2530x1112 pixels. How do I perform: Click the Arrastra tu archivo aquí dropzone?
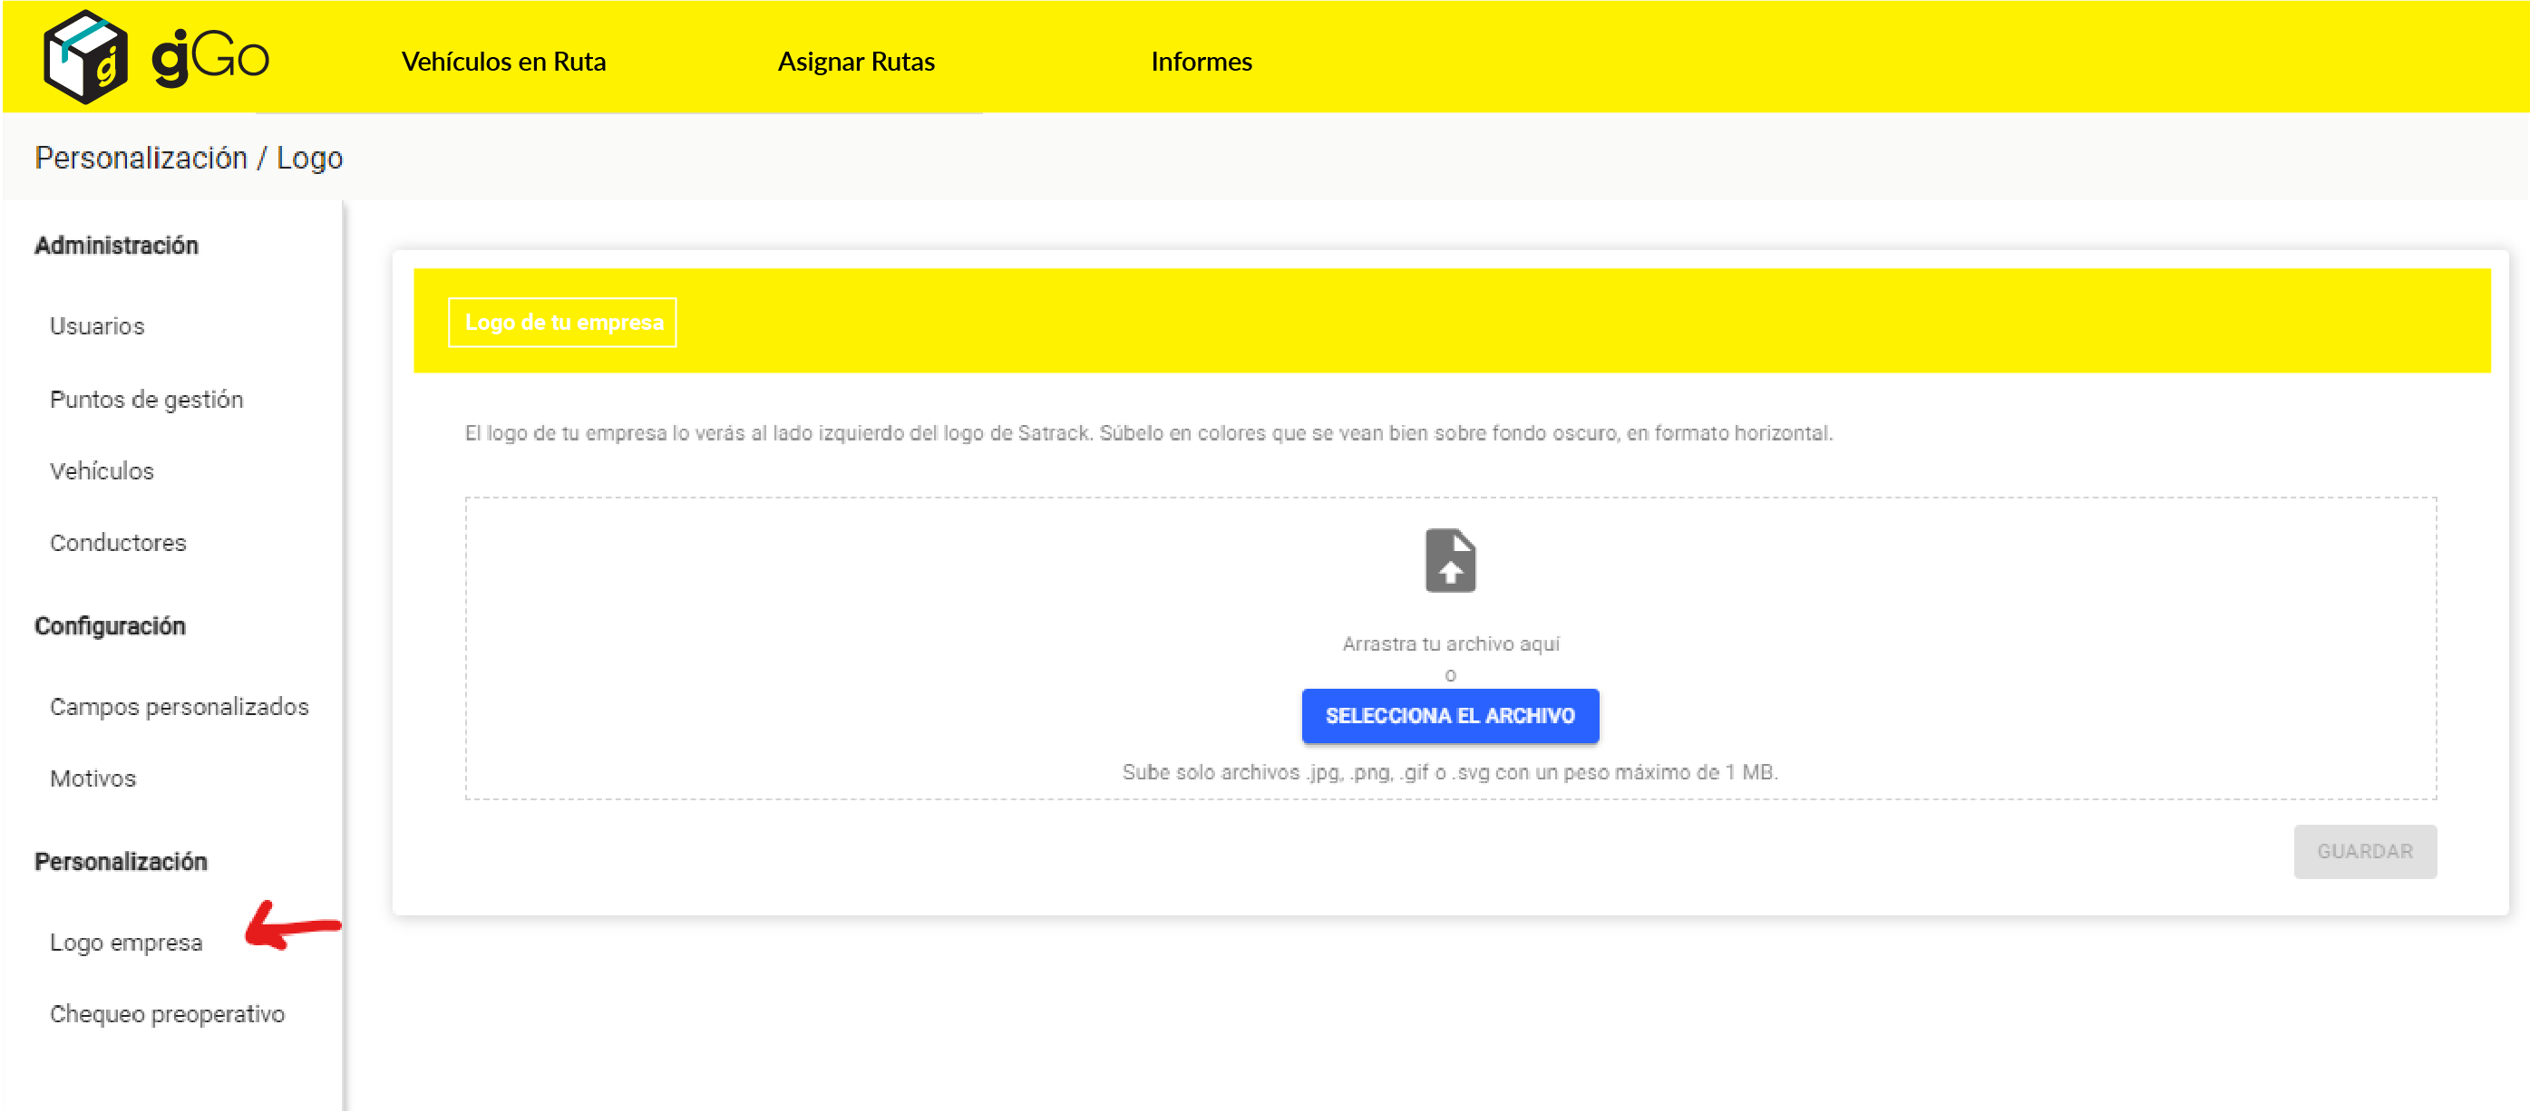[1451, 643]
